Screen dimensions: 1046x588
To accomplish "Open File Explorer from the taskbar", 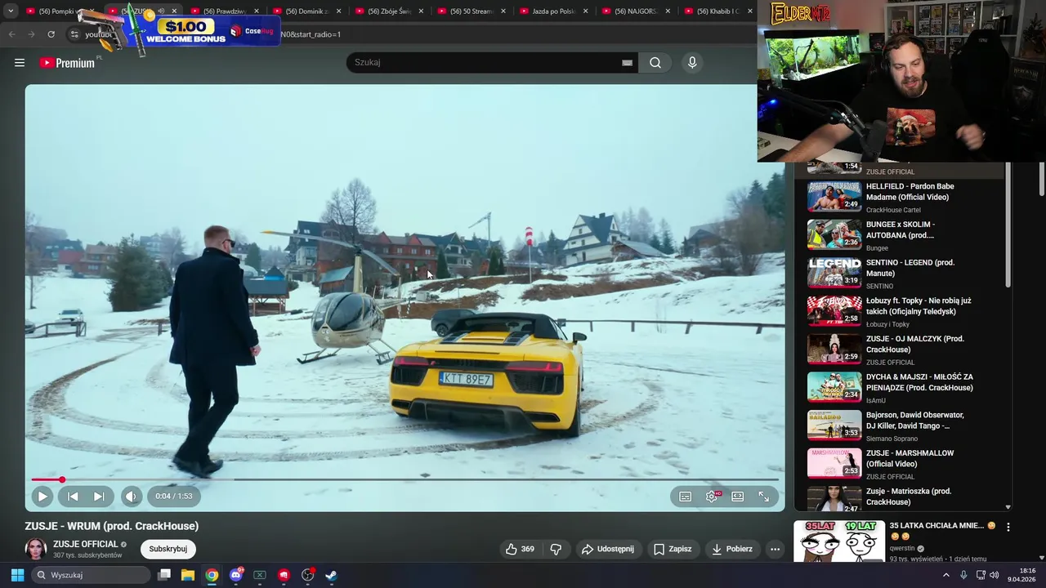I will (x=188, y=575).
